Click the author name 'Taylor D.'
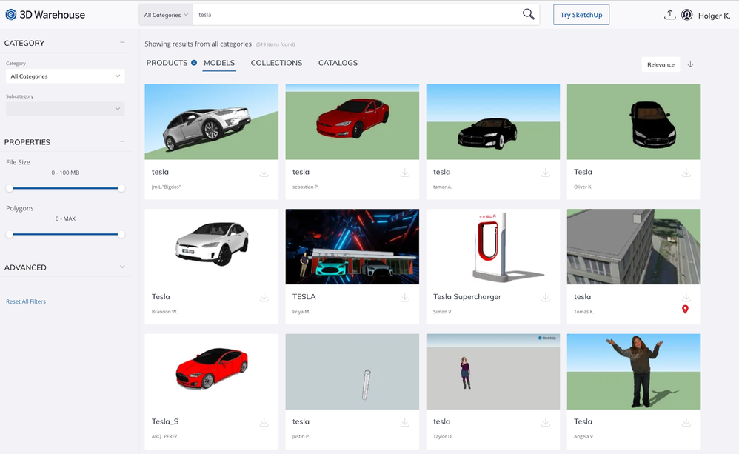Screen dimensions: 739x454 point(443,436)
